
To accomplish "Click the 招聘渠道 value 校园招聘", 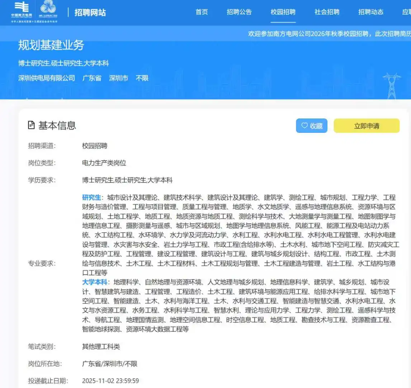I will pos(95,146).
